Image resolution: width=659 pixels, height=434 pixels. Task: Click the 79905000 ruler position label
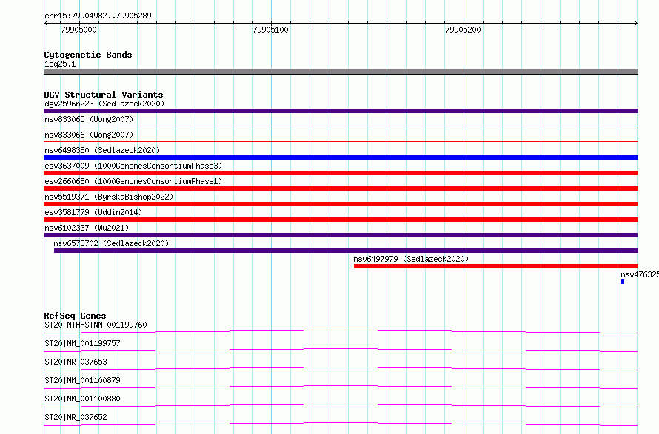point(78,30)
